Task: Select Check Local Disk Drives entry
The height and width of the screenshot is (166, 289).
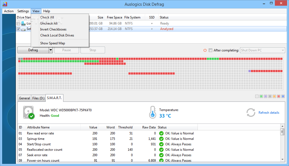Action: [x=60, y=35]
